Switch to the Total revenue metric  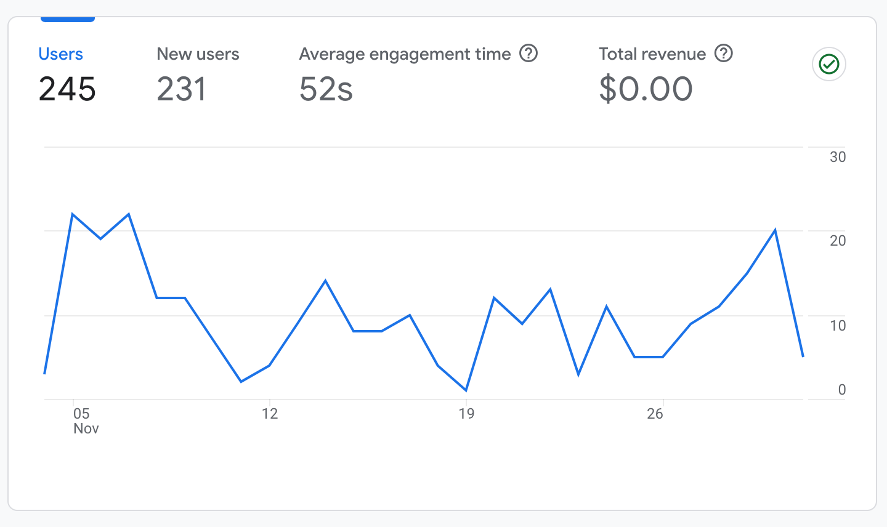(652, 54)
